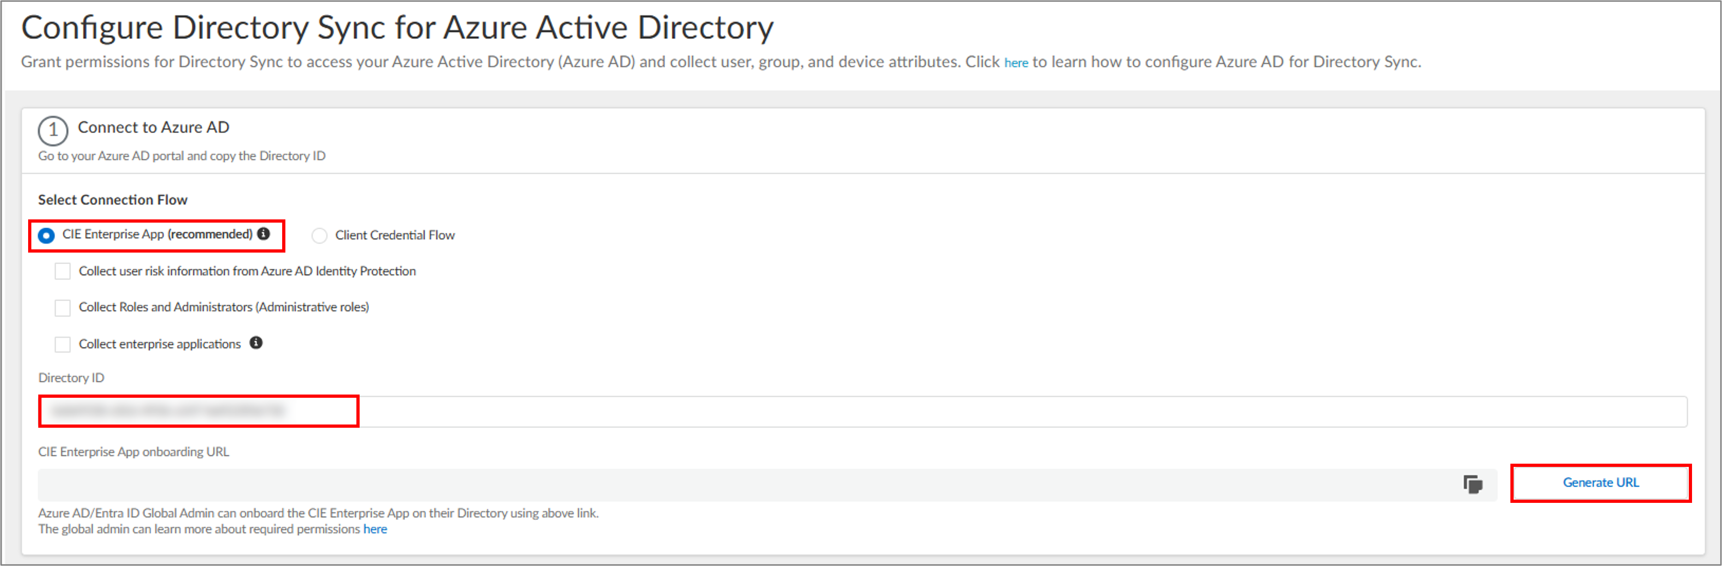Select CIE Enterprise App radio button
Screen dimensions: 1722x566
coord(46,235)
